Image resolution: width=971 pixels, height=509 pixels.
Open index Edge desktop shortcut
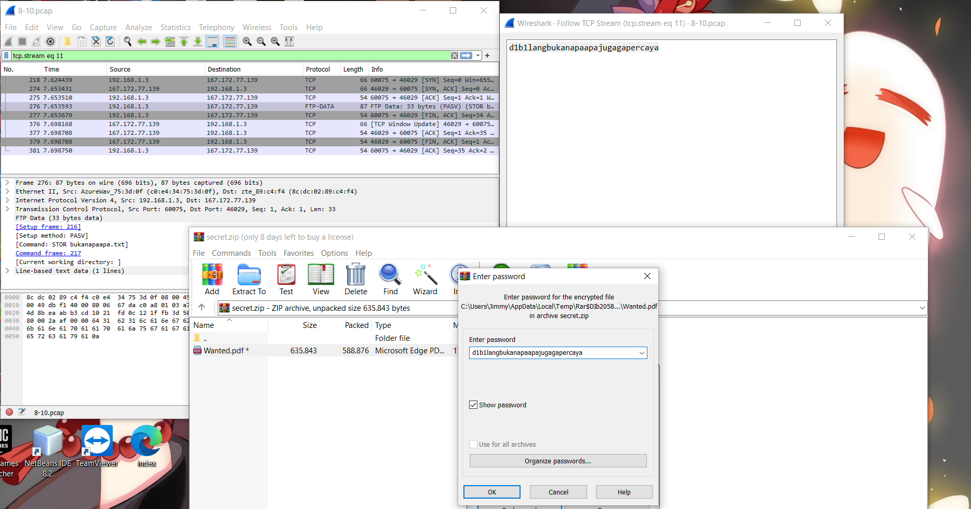coord(147,447)
